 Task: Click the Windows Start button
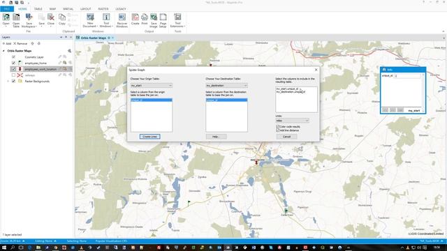point(4,248)
